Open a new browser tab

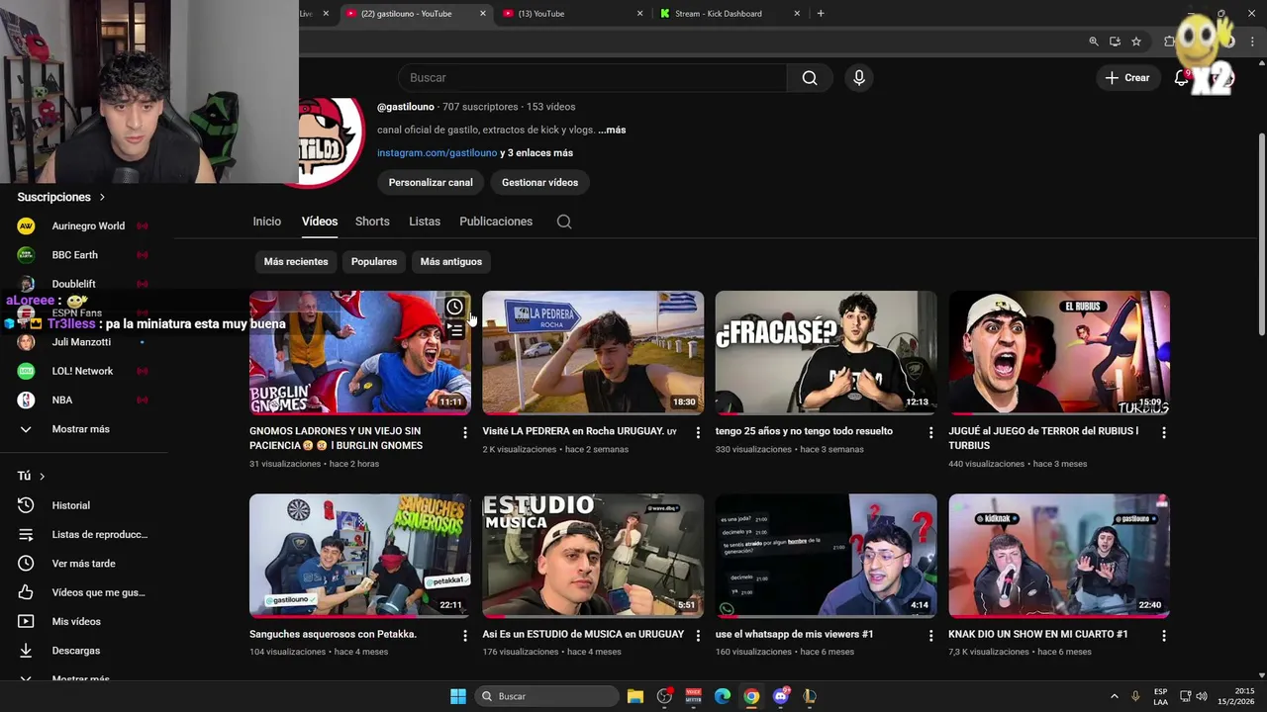coord(821,14)
